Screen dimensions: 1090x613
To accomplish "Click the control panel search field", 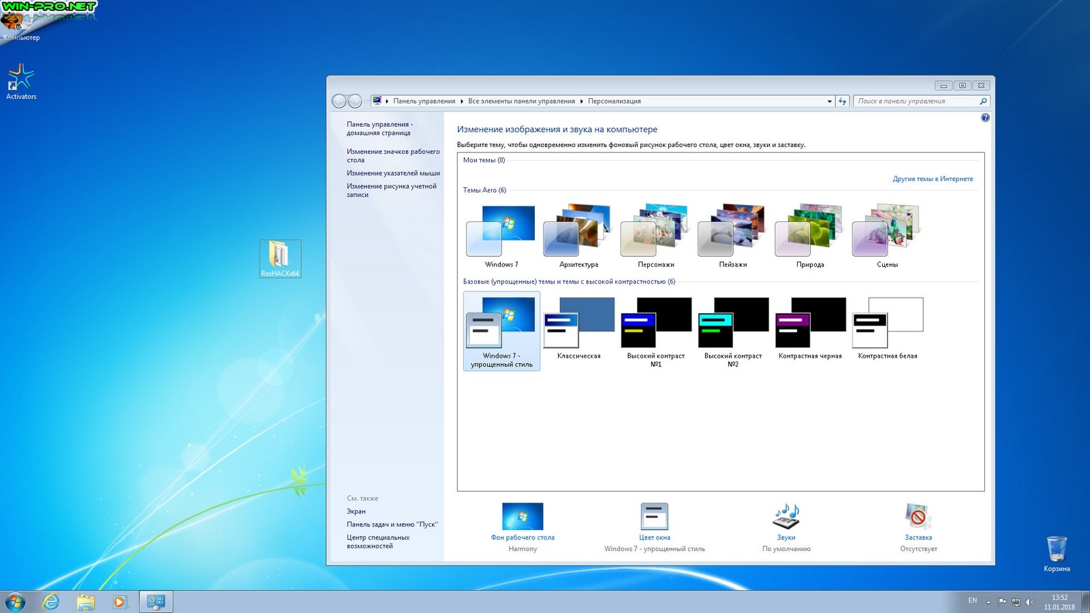I will (x=915, y=101).
